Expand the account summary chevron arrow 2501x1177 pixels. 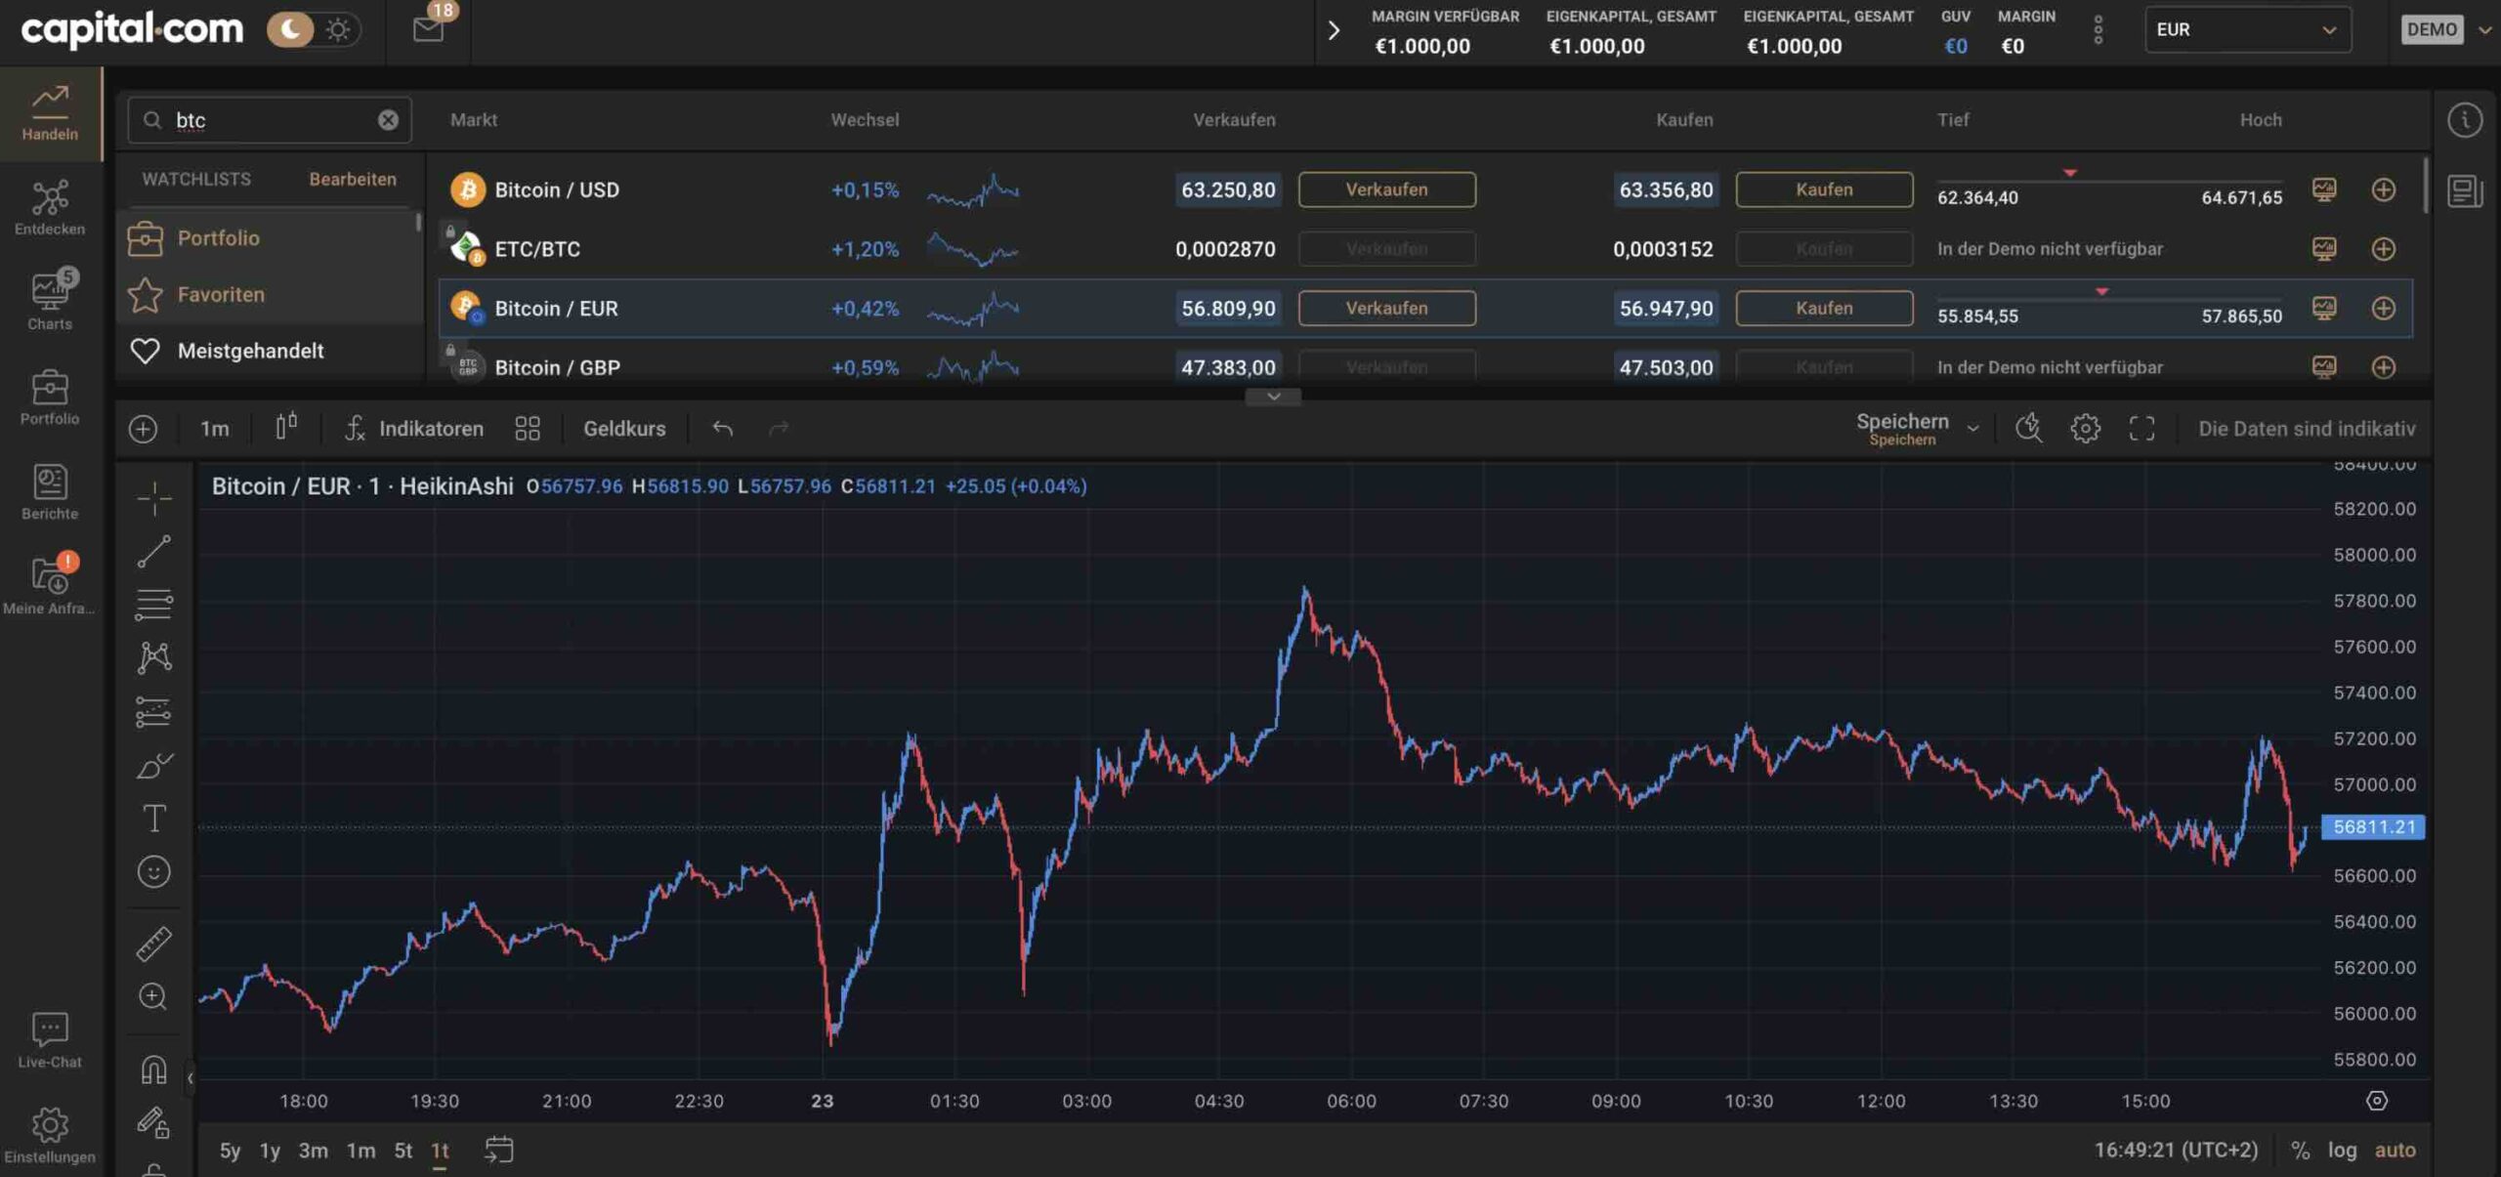tap(1334, 30)
